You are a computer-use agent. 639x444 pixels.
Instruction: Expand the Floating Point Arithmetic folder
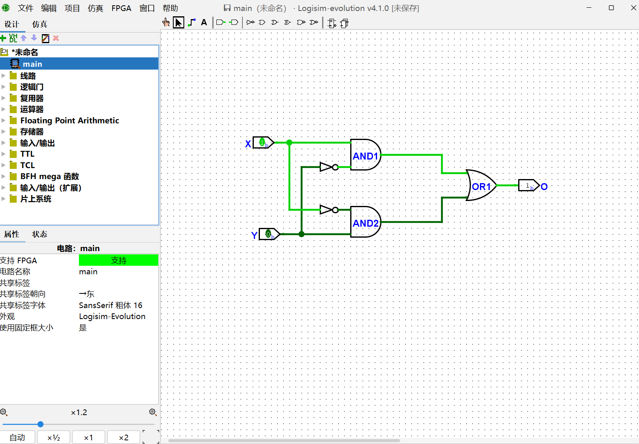tap(4, 120)
